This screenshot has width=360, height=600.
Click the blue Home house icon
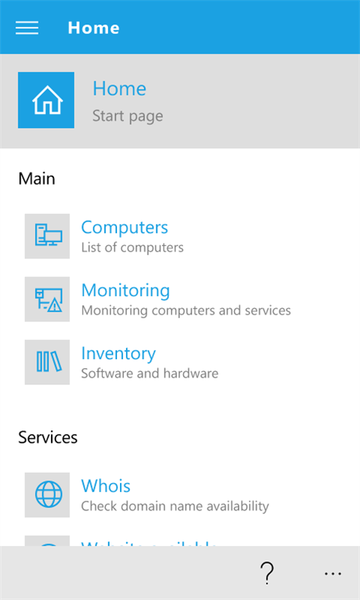click(x=46, y=100)
